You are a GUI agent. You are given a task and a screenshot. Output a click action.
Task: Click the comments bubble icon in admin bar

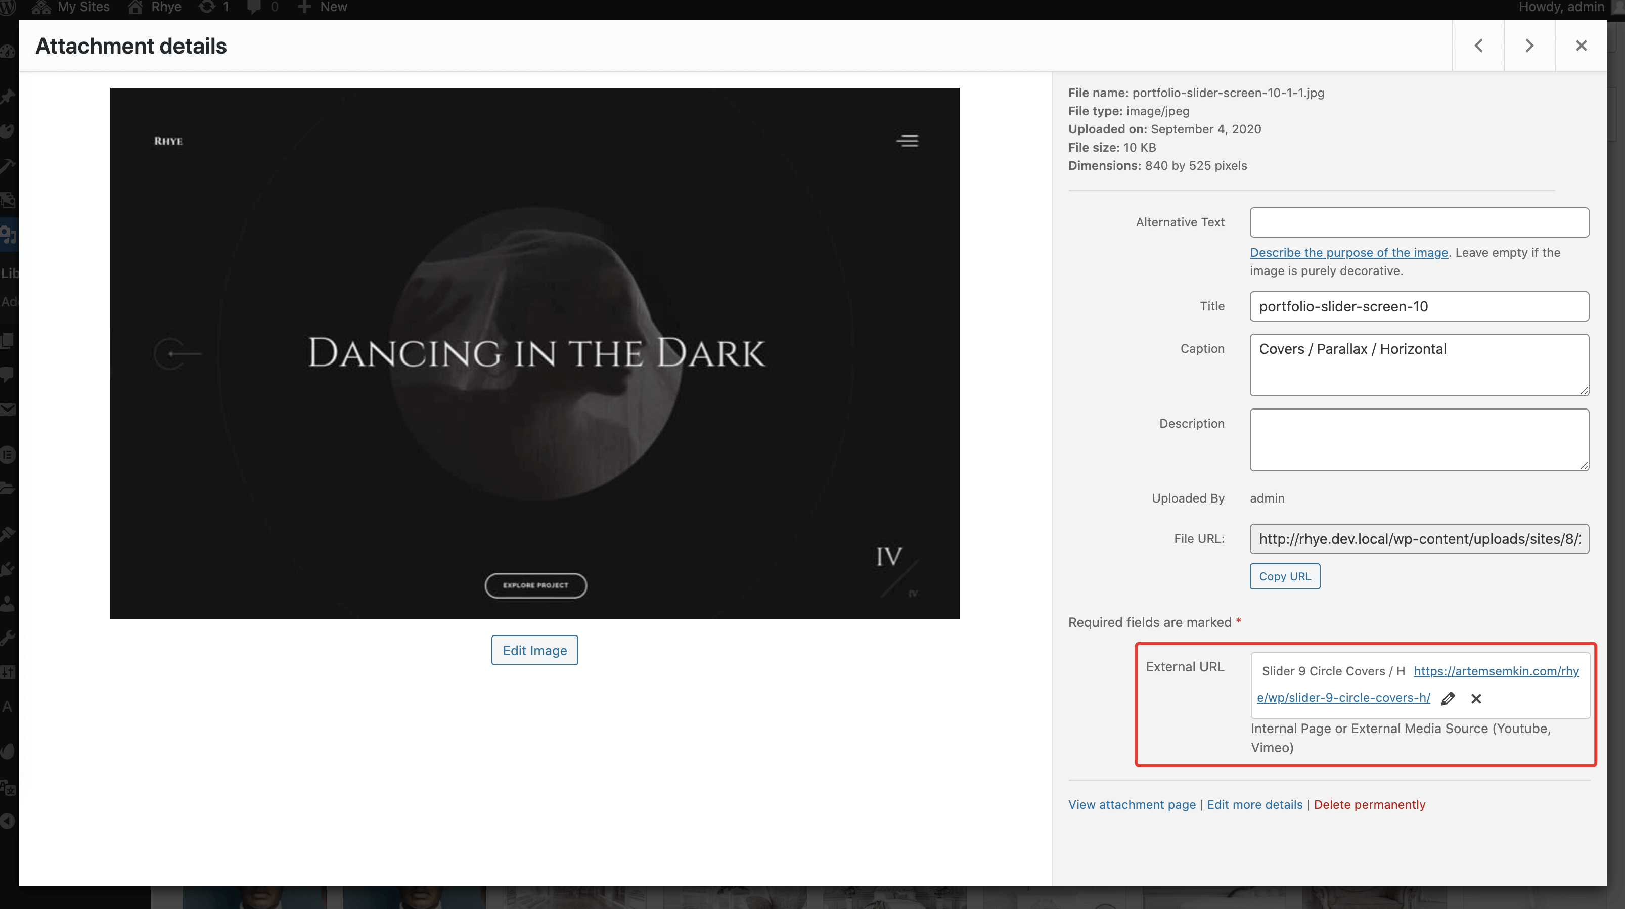[254, 7]
